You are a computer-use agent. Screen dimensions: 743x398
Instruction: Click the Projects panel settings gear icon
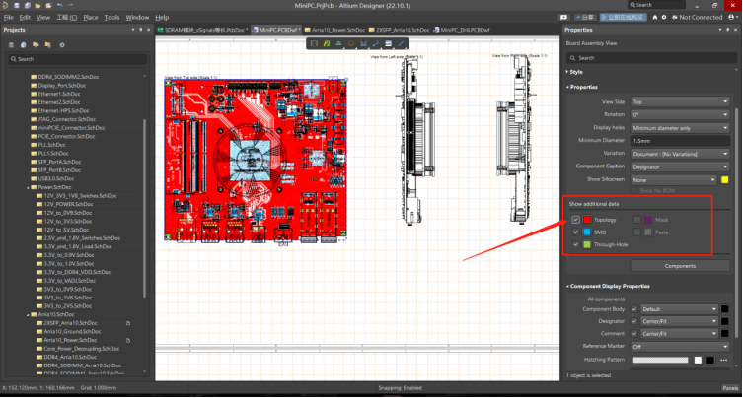pyautogui.click(x=63, y=44)
